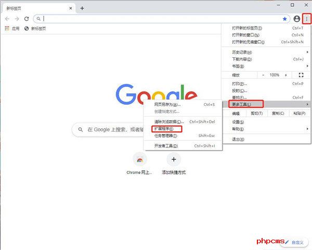
Task: Reload the page with the refresh icon
Action: [27, 19]
